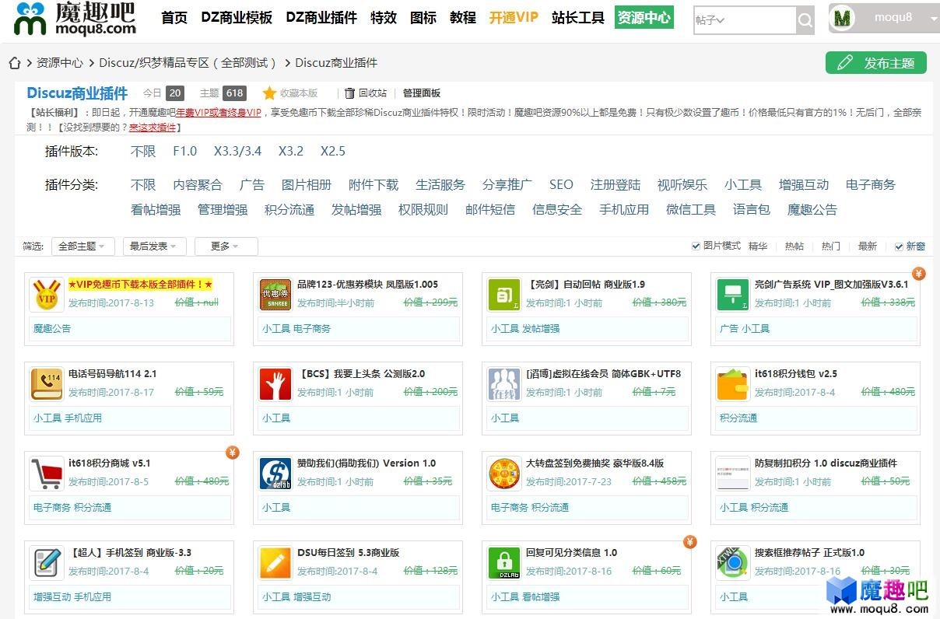Image resolution: width=940 pixels, height=619 pixels.
Task: Open the 电话号码导航114 plugin icon
Action: click(x=47, y=384)
